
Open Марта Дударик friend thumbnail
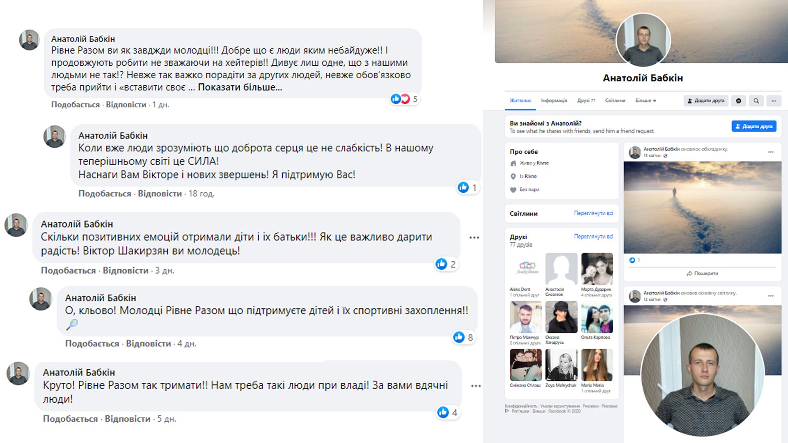pyautogui.click(x=597, y=269)
